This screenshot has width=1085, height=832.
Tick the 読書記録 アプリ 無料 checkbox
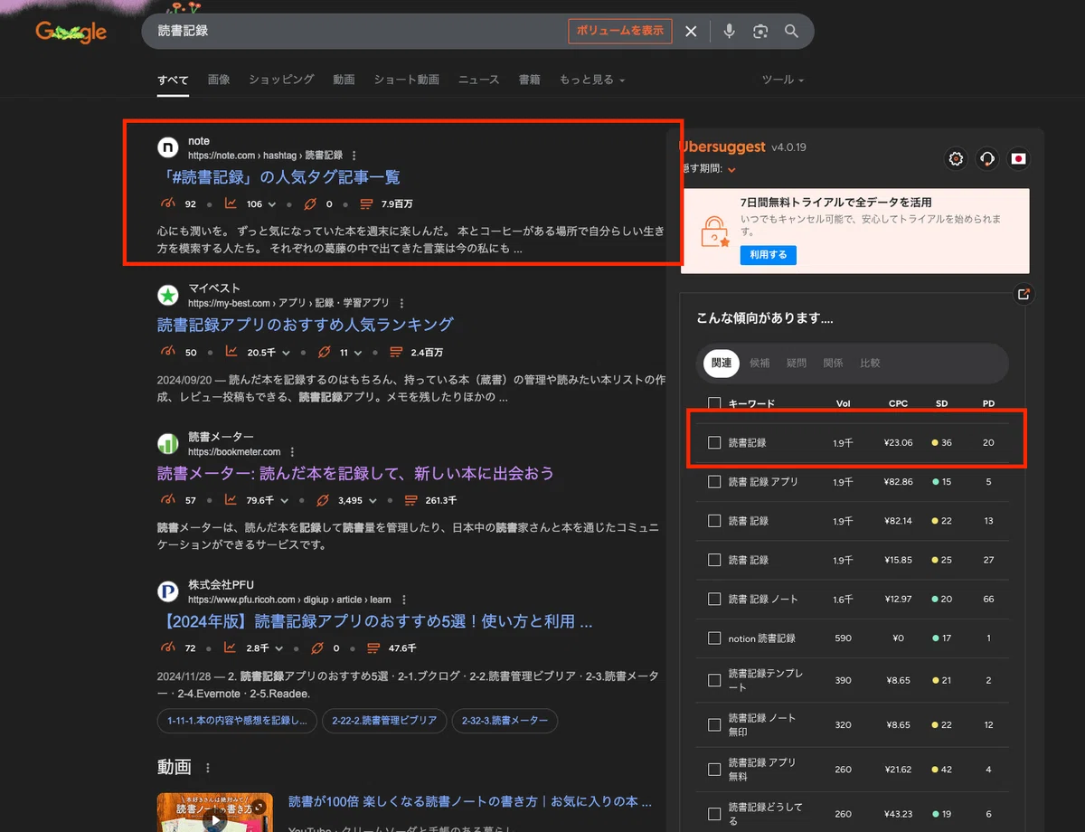(x=714, y=769)
